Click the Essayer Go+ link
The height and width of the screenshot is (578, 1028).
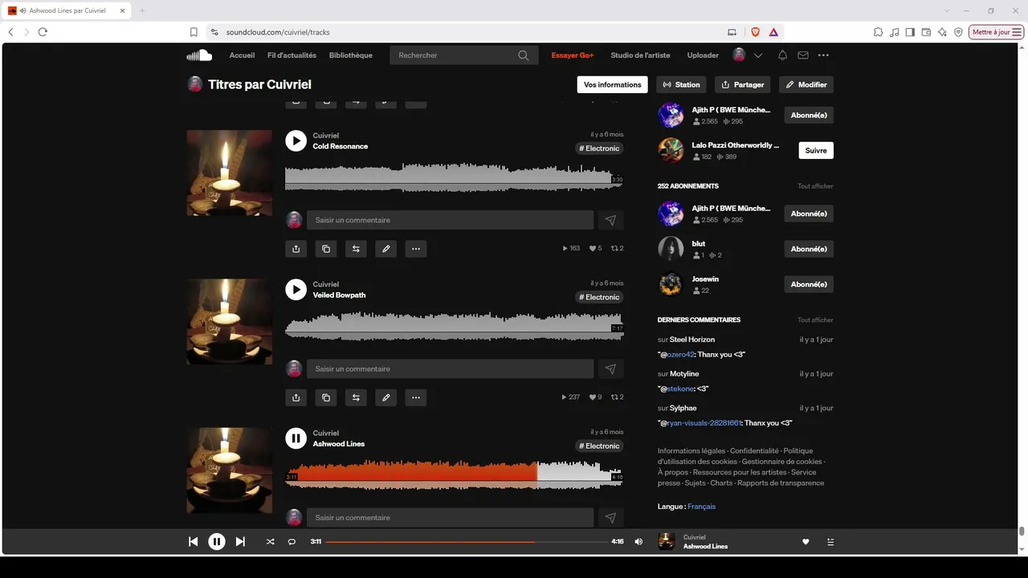(573, 55)
